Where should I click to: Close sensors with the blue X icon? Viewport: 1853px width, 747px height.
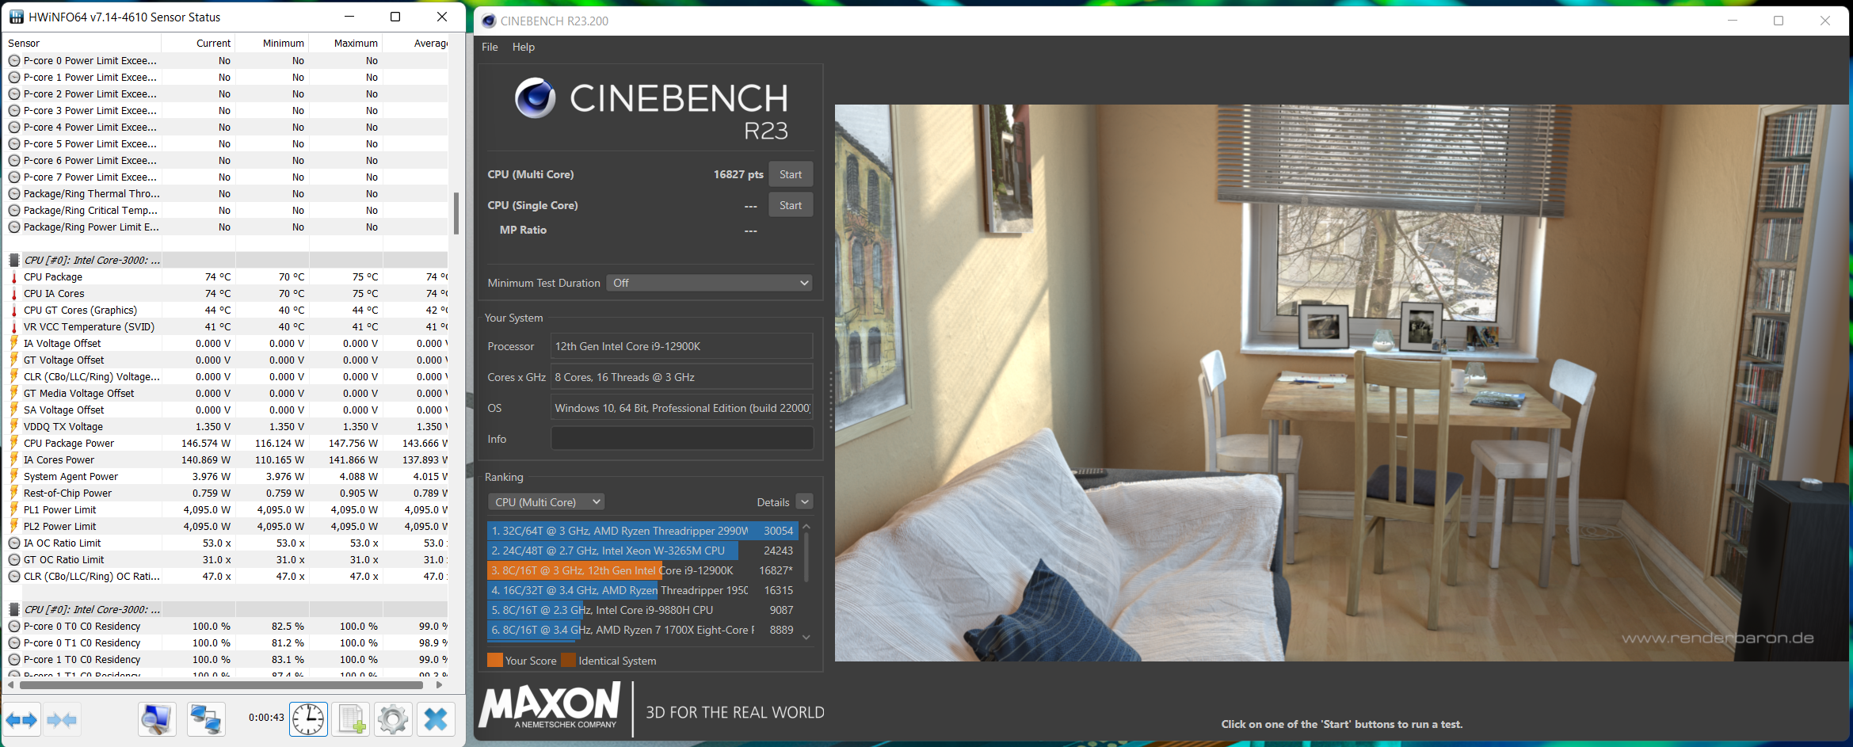pos(436,719)
